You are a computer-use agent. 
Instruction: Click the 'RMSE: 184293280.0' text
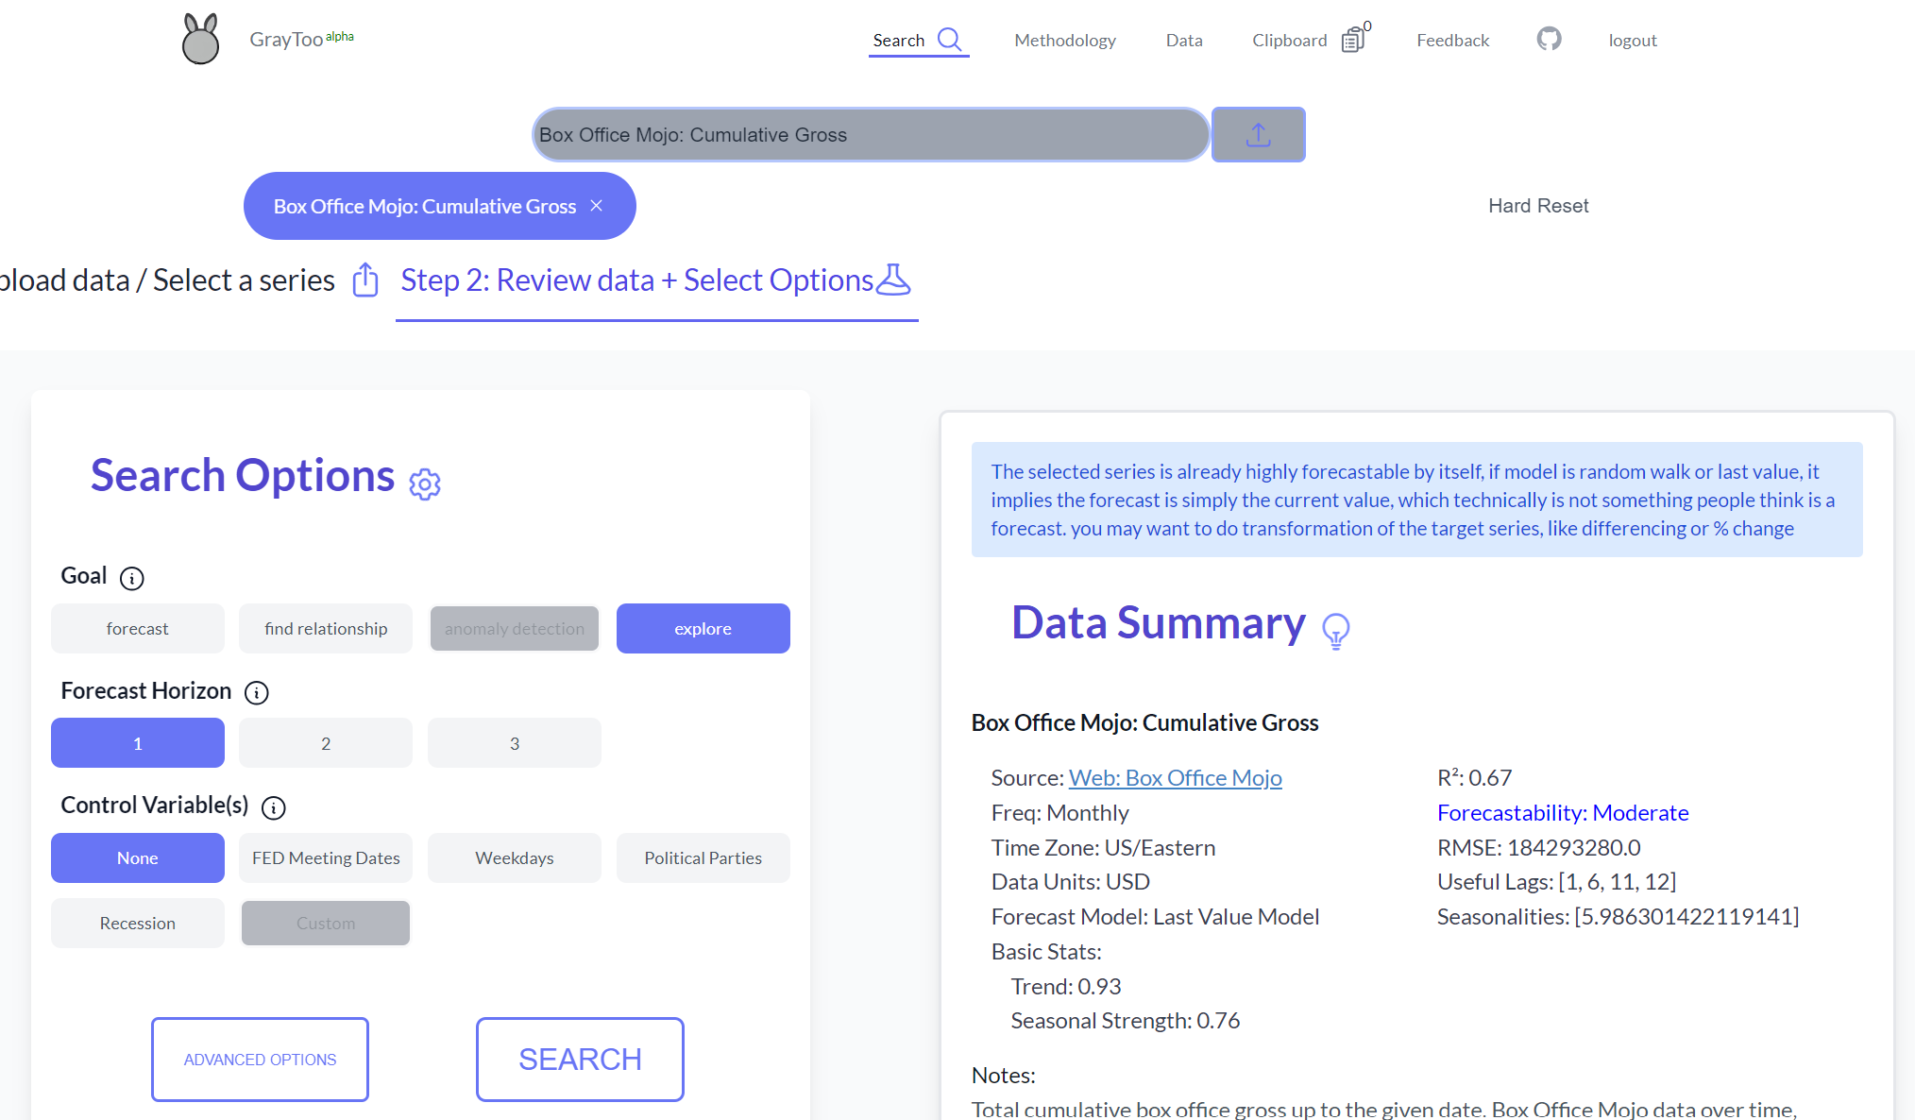click(x=1539, y=848)
